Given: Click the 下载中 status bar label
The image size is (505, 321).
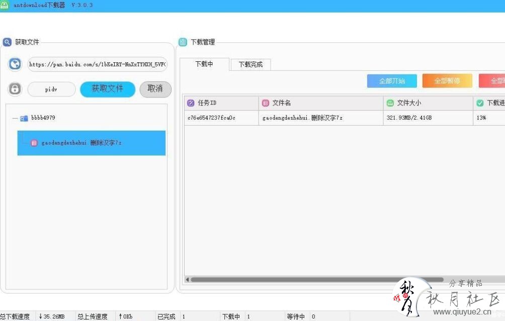Looking at the screenshot, I should 231,316.
